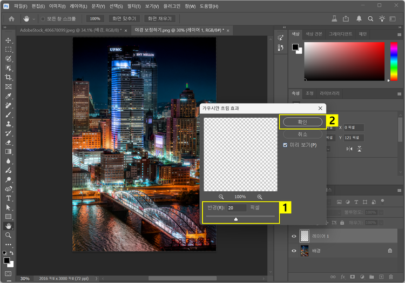Screen dimensions: 405x283
Task: Open the Color panel options menu
Action: coord(399,33)
